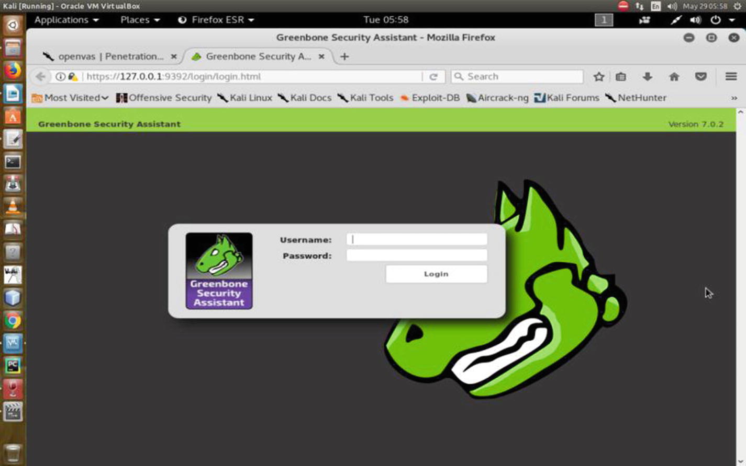Open the host system settings gear icon
Image resolution: width=746 pixels, height=466 pixels.
pyautogui.click(x=738, y=6)
